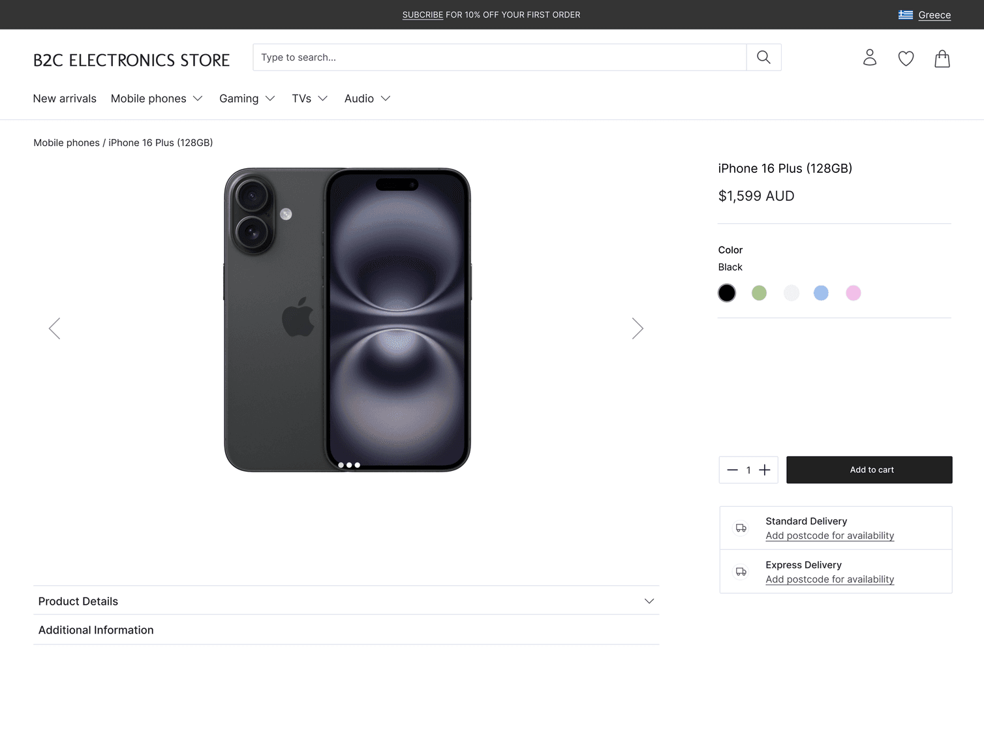Screen dimensions: 984x730
Task: Decrease quantity with the minus icon
Action: [732, 470]
